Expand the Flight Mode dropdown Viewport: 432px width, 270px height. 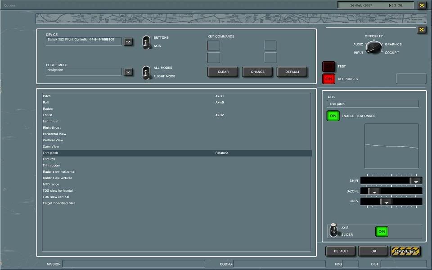coord(128,72)
